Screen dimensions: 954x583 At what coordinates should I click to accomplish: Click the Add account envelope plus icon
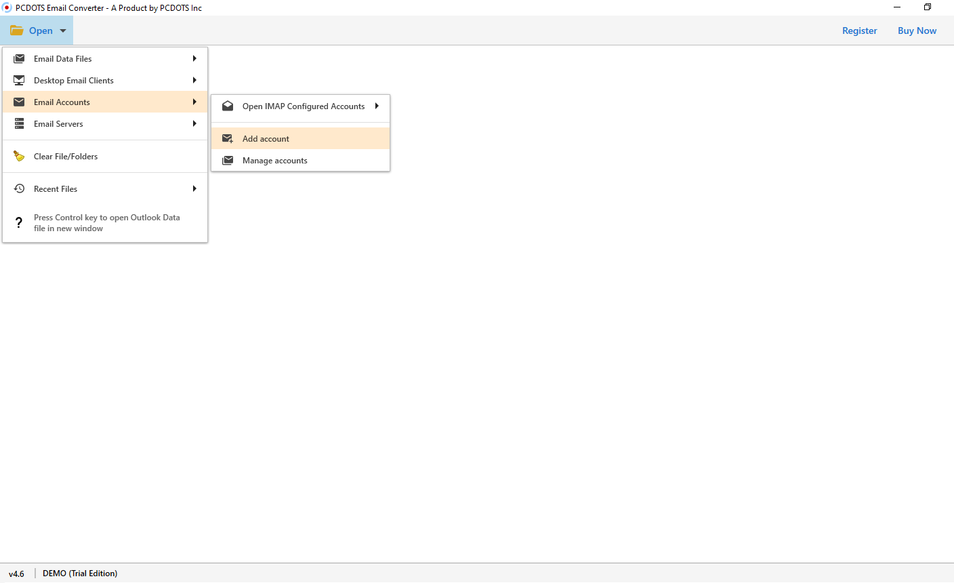point(228,139)
